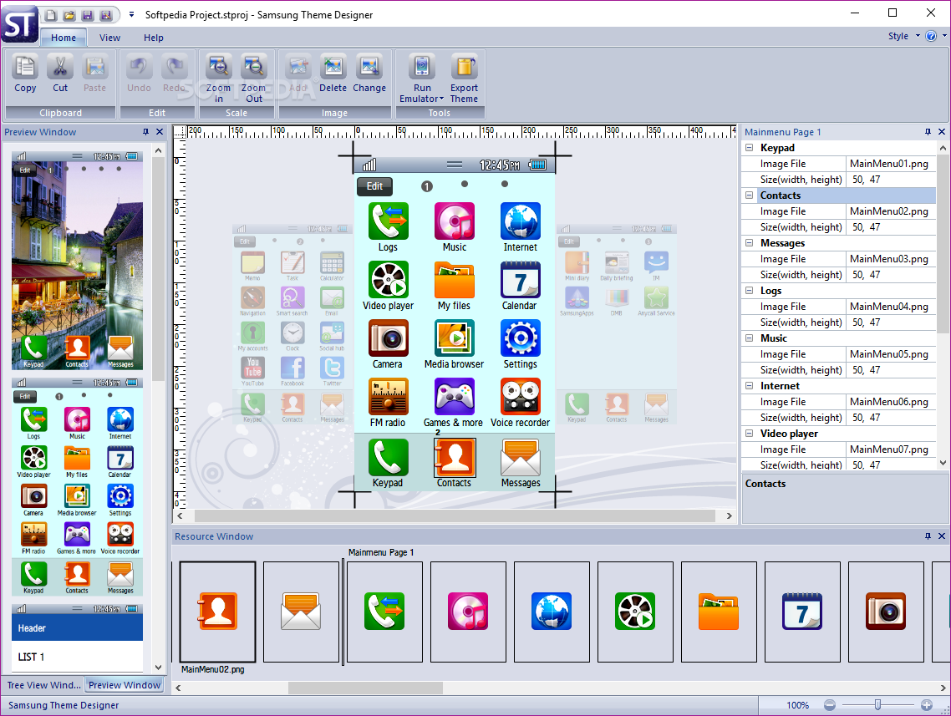Close the Mainmenu Page 1 properties panel

click(941, 131)
